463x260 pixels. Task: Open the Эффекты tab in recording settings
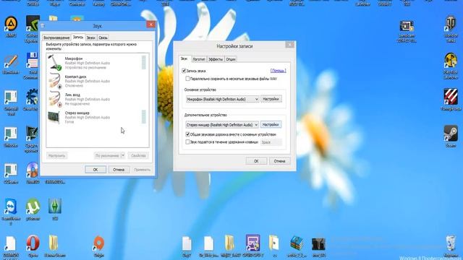pos(216,59)
